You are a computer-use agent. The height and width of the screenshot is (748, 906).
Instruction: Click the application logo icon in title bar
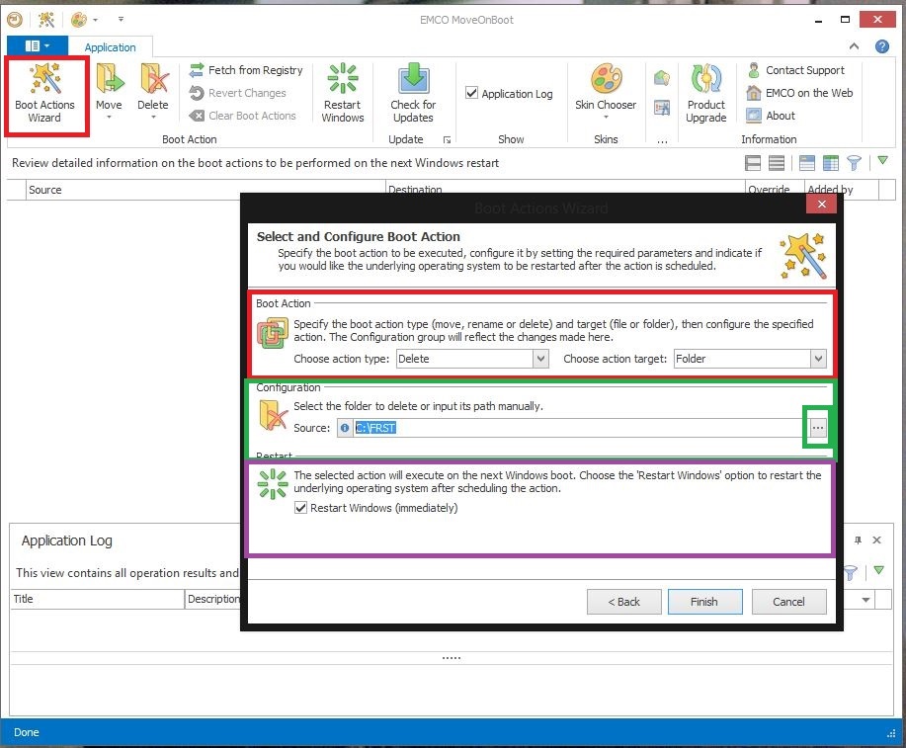[x=15, y=20]
